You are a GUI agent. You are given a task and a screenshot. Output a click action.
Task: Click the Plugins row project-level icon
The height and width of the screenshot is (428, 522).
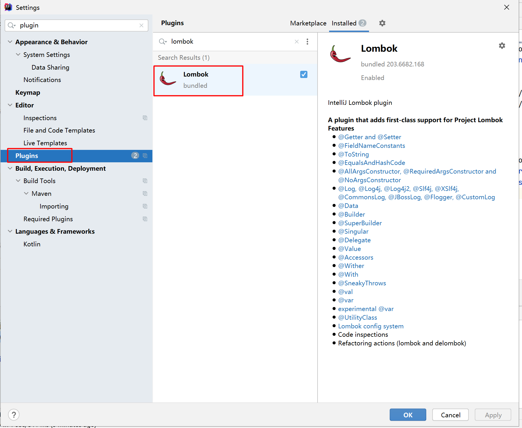click(x=145, y=156)
